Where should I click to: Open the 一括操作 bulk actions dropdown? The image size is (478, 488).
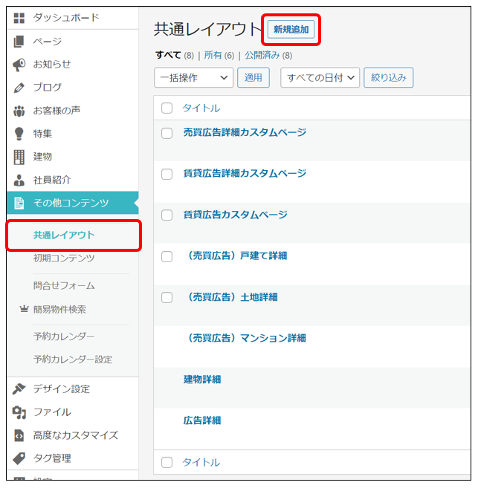pyautogui.click(x=193, y=77)
